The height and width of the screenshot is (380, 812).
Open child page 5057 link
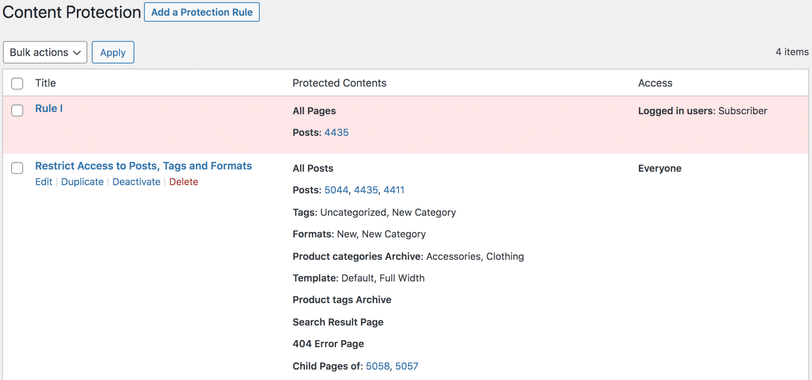pyautogui.click(x=407, y=366)
